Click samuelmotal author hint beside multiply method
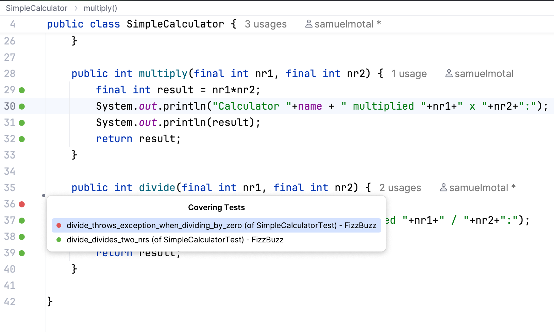The width and height of the screenshot is (554, 332). (480, 74)
